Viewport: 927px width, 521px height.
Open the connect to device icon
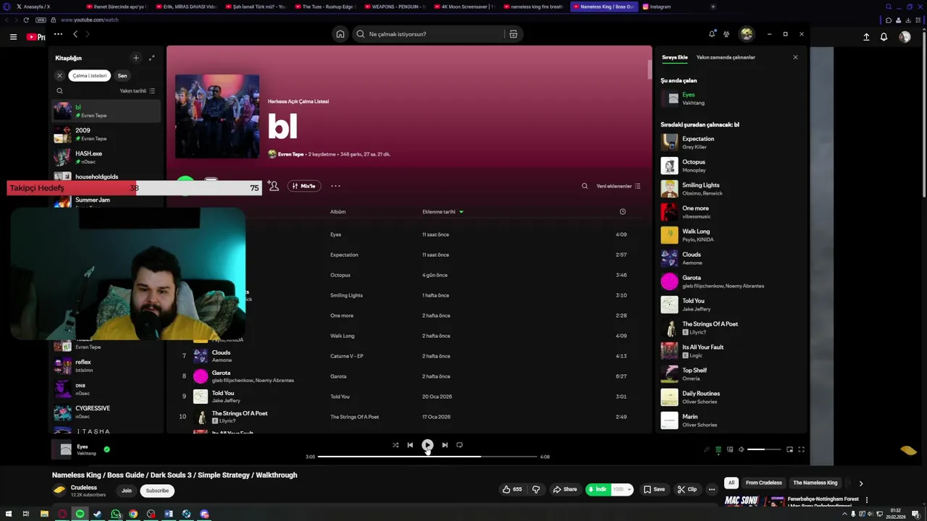tap(730, 449)
